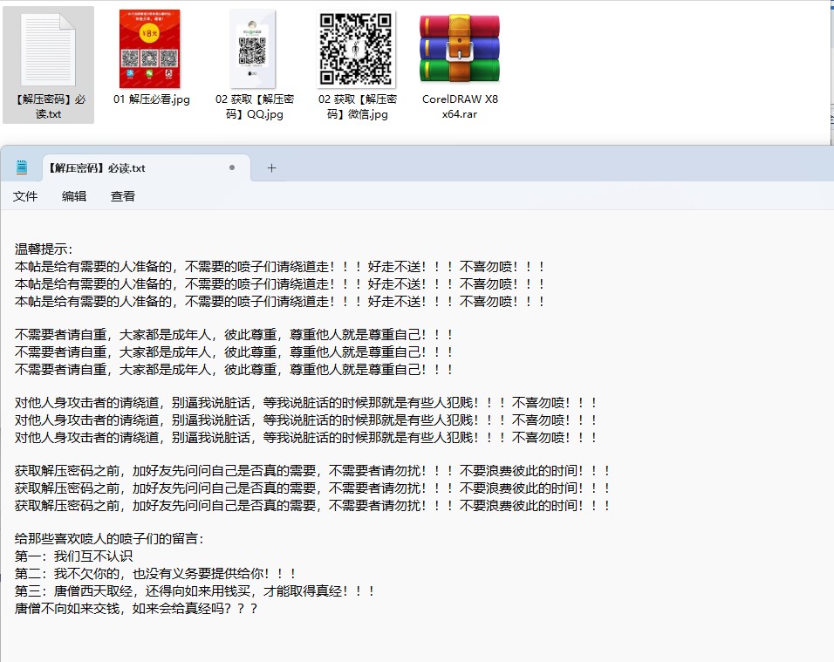This screenshot has height=662, width=834.
Task: Click the 给那些喜欢喷人的喷子们的留言: line
Action: coord(109,539)
